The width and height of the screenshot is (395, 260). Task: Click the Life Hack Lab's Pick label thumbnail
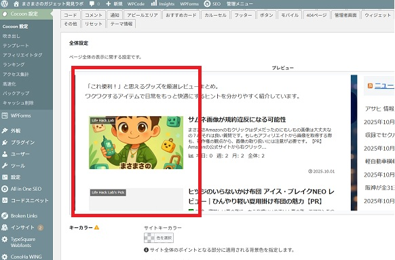108,193
